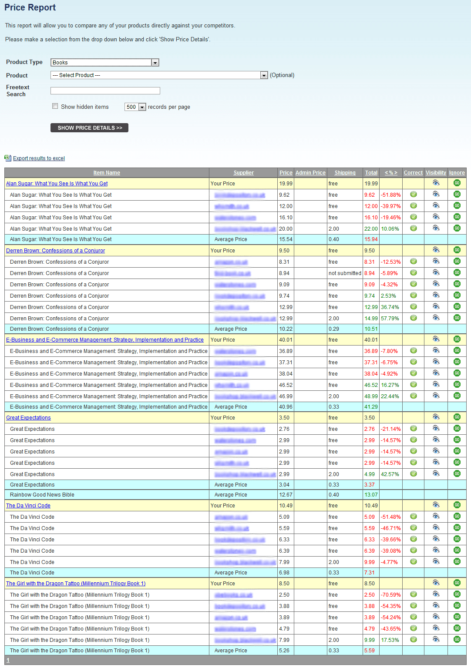This screenshot has height=668, width=471.
Task: Click the GO ignore icon for Derren Brown's Your Price
Action: coord(457,250)
